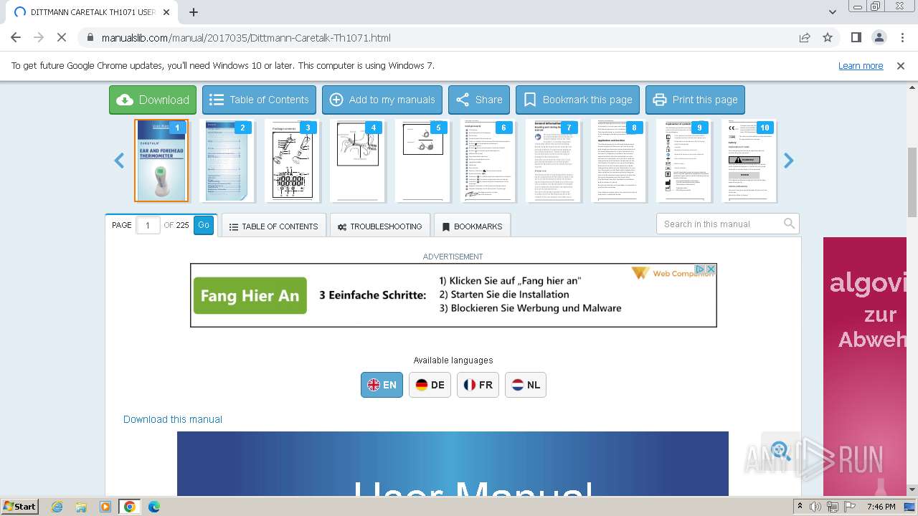
Task: Select page 3 thumbnail
Action: [292, 161]
